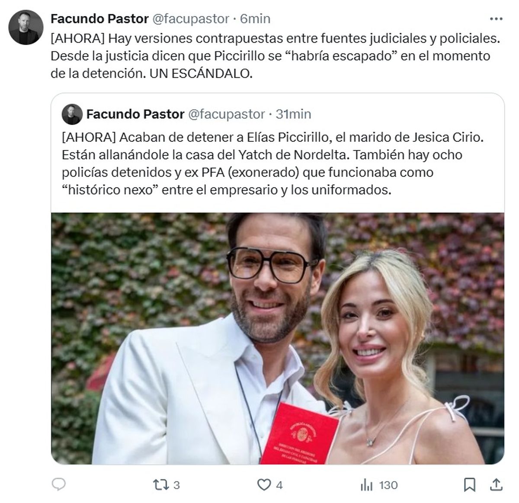Open the 31min quoted tweet timestamp
The height and width of the screenshot is (503, 519).
[293, 114]
